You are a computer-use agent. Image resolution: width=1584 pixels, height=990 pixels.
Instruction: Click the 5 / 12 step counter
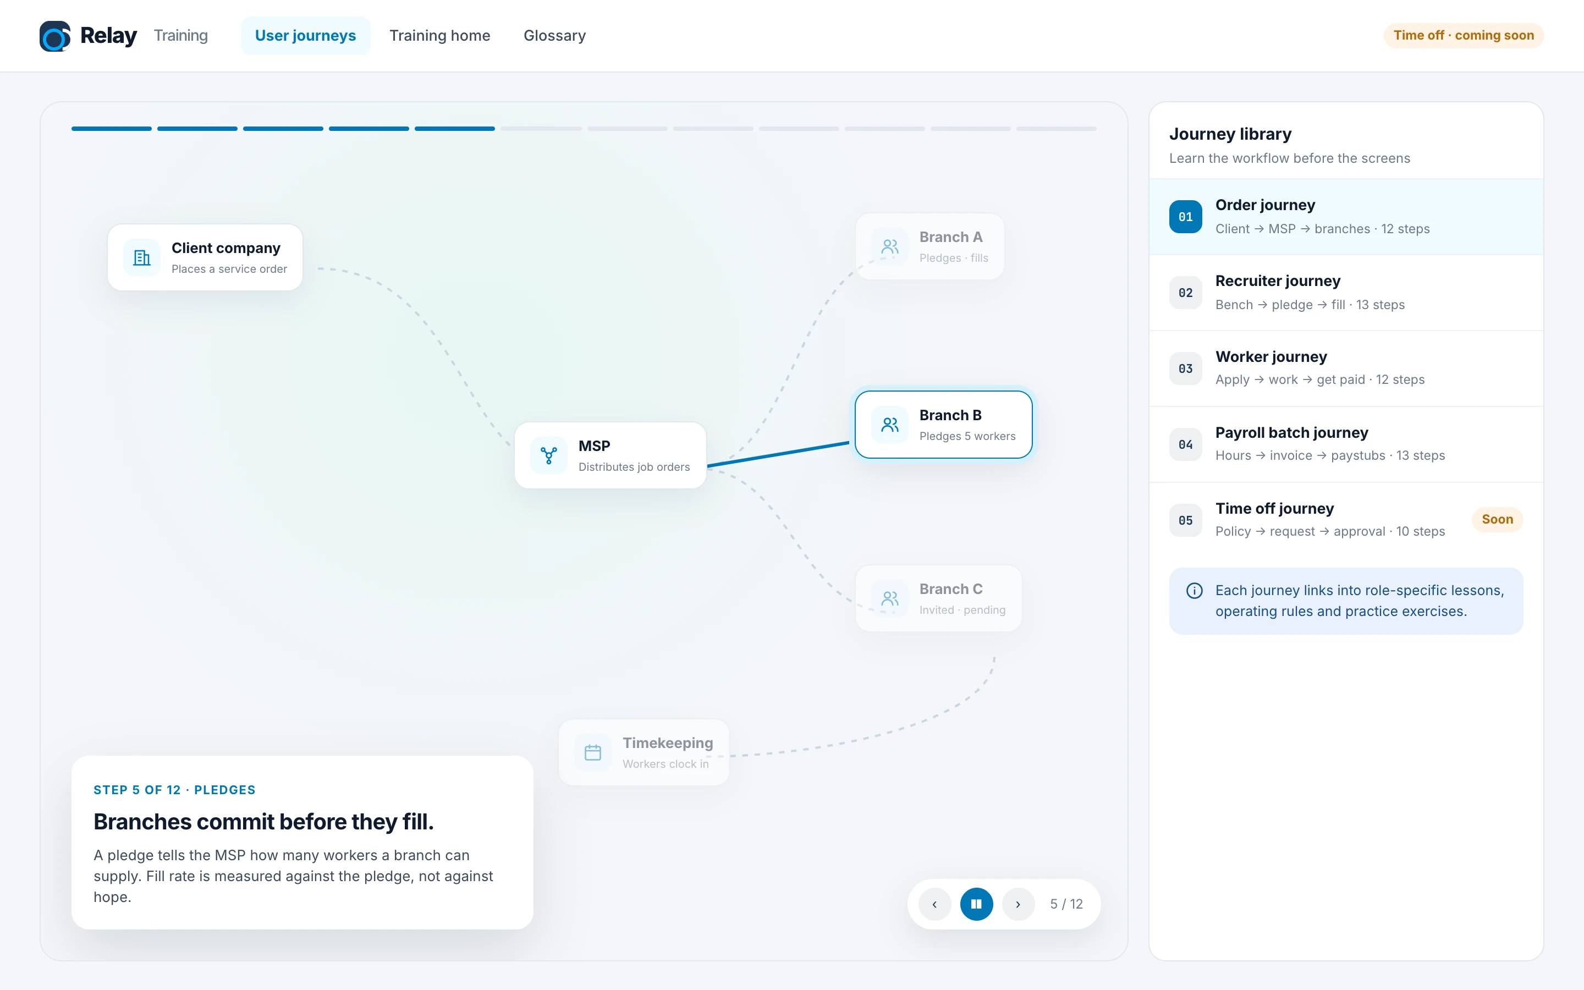(1066, 904)
